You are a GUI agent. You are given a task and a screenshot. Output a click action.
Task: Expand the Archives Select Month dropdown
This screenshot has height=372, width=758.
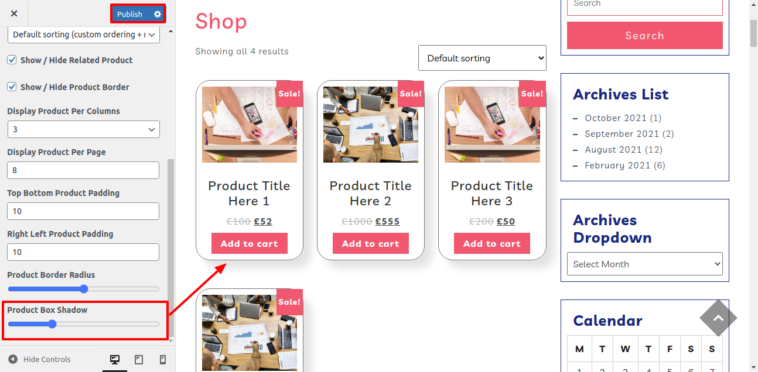tap(645, 264)
